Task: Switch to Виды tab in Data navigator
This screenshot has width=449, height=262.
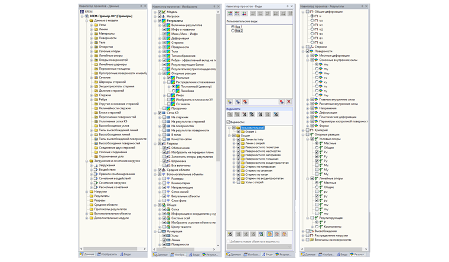Action: (125, 254)
